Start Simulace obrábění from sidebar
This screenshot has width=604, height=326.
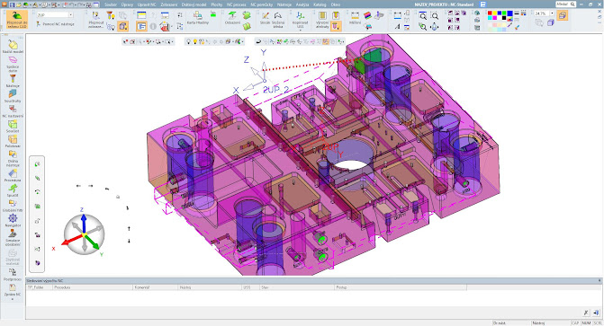13,237
